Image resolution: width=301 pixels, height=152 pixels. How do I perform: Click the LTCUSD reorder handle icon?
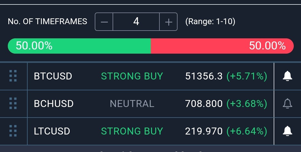tap(13, 131)
